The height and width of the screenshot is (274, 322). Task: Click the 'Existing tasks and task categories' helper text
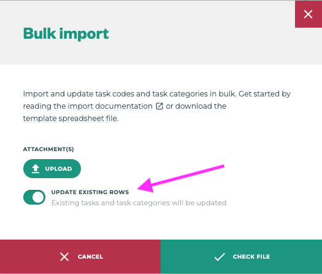pyautogui.click(x=139, y=203)
